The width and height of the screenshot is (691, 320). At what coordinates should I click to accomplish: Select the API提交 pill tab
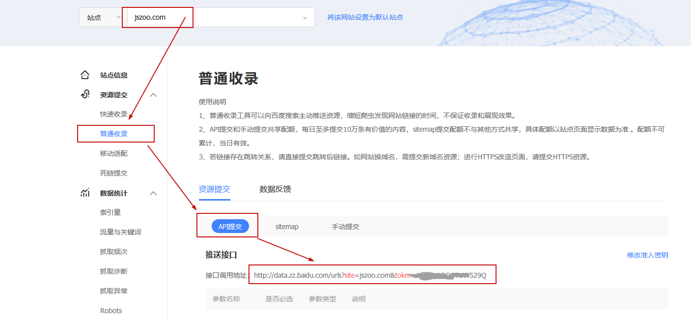[230, 227]
